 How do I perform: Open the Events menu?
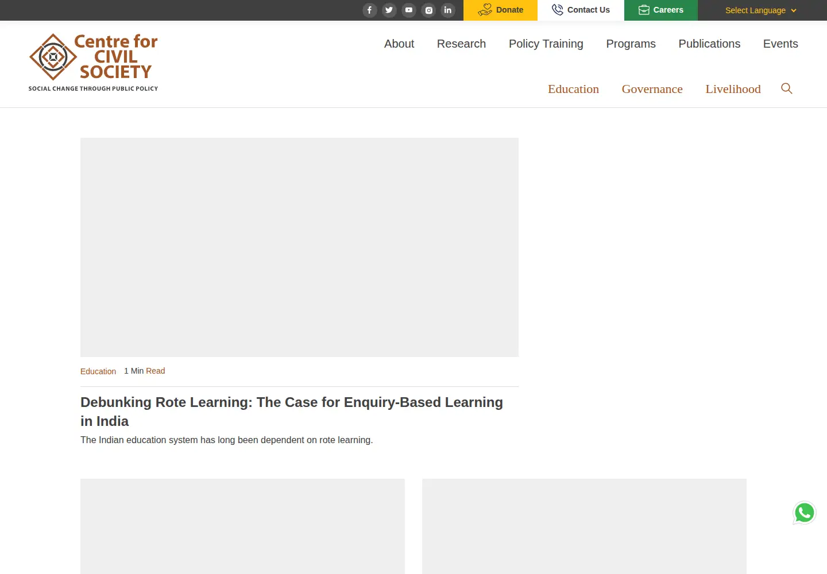[780, 44]
